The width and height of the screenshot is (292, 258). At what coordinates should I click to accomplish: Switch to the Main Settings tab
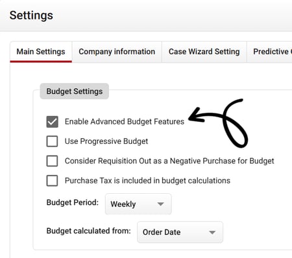click(x=41, y=52)
